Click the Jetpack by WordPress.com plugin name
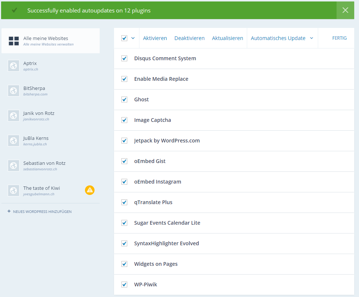This screenshot has width=359, height=297. click(x=167, y=141)
